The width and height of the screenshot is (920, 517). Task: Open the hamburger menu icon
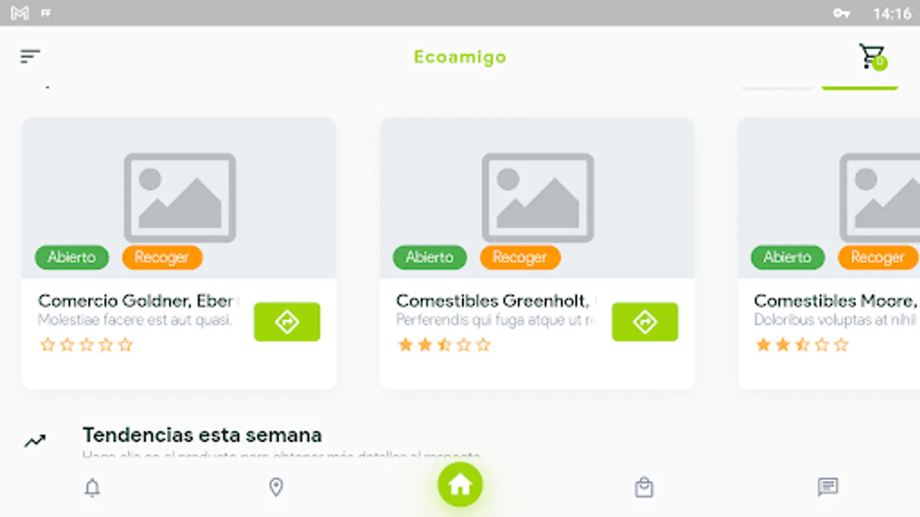pyautogui.click(x=30, y=56)
